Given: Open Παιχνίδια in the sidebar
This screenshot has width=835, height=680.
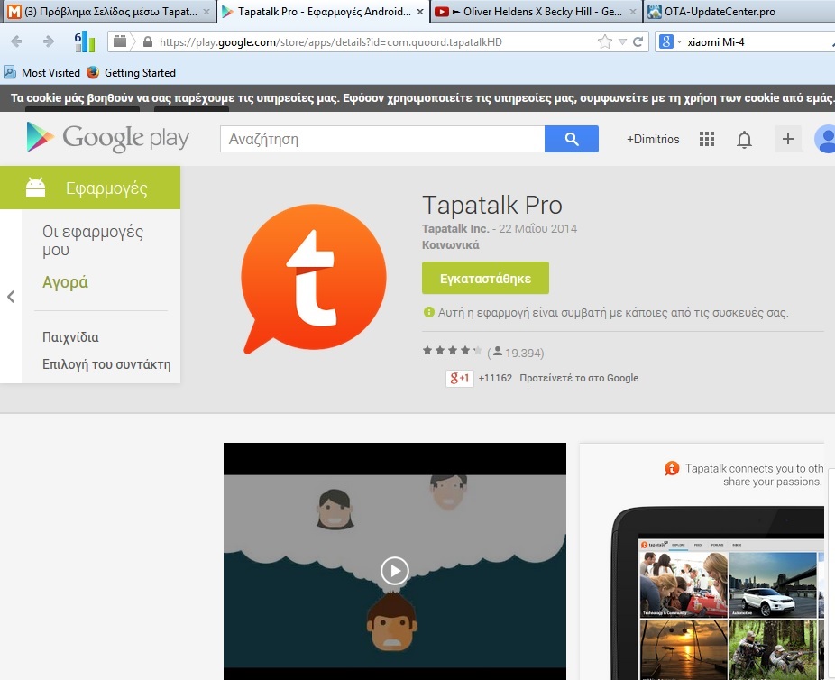Looking at the screenshot, I should coord(71,337).
